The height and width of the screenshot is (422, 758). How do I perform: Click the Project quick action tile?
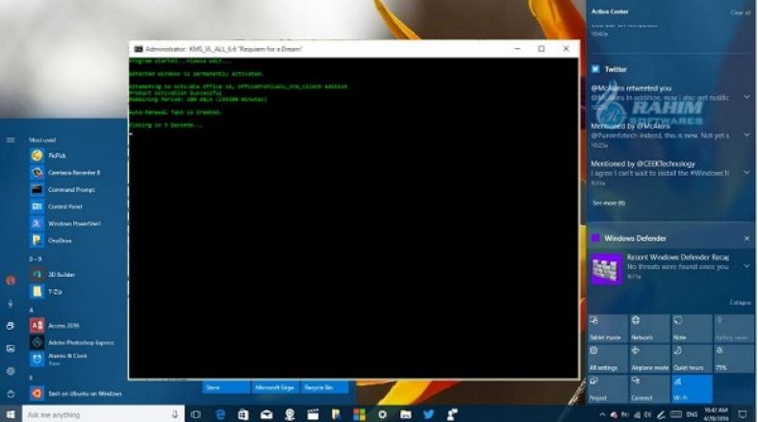[x=608, y=388]
